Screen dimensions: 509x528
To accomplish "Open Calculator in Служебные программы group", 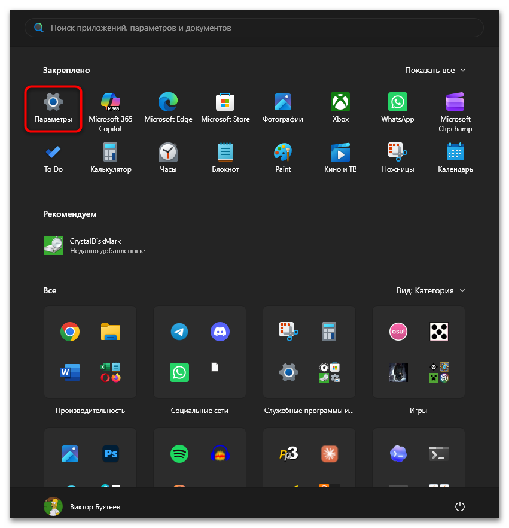I will (x=329, y=332).
